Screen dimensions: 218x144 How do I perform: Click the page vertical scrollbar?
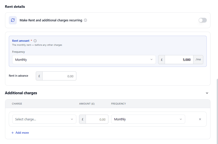[x=217, y=111]
